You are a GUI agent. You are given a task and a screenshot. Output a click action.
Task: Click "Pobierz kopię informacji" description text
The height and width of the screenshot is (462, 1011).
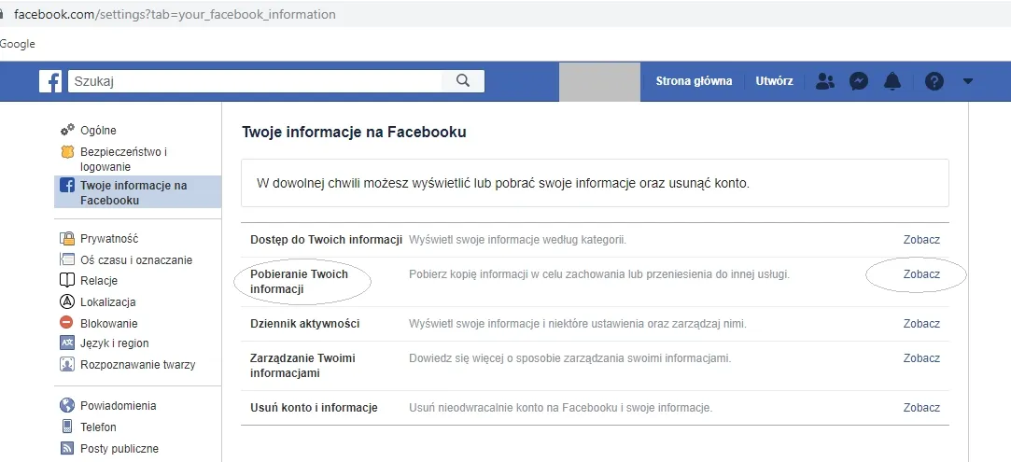pyautogui.click(x=599, y=273)
